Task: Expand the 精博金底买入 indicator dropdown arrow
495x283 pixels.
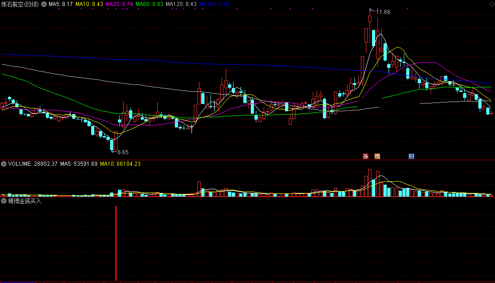Action: [4, 201]
